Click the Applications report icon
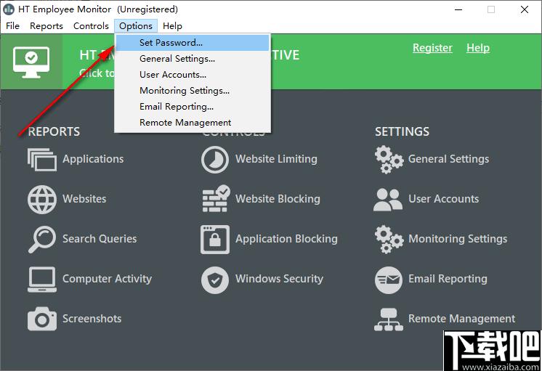Screen dimensions: 542x371 (x=41, y=159)
